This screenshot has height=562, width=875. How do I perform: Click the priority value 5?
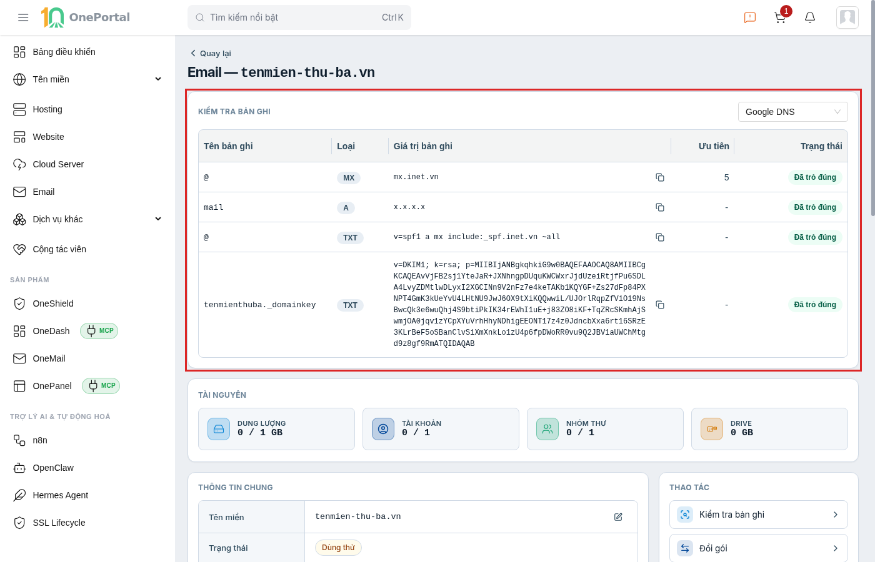(x=726, y=177)
